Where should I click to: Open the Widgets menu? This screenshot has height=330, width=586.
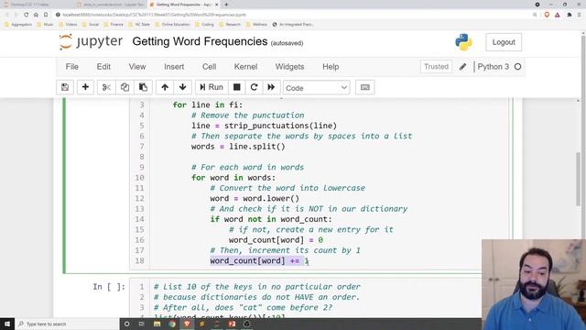click(289, 67)
